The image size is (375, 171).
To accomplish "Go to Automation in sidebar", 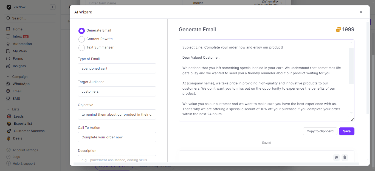I will point(22,44).
